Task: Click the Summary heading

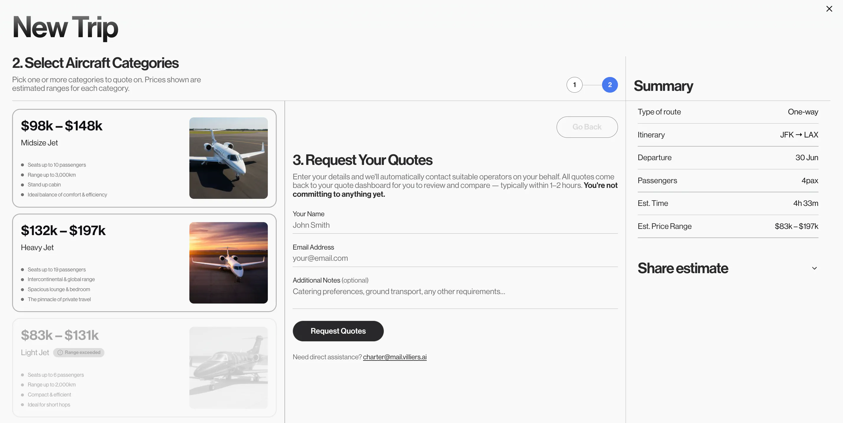Action: click(663, 86)
